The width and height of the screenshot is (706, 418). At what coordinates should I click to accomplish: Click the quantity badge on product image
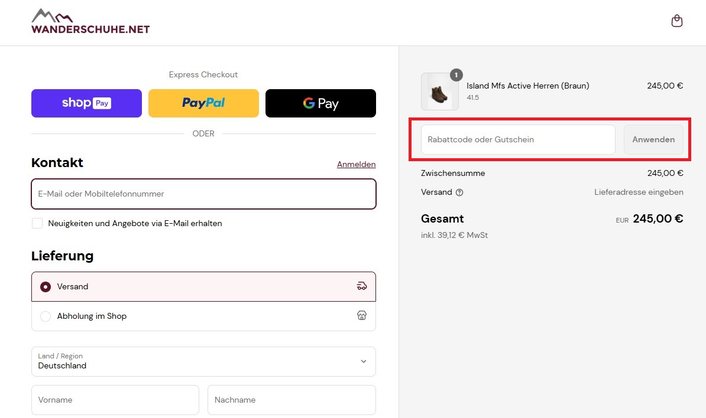pyautogui.click(x=456, y=75)
